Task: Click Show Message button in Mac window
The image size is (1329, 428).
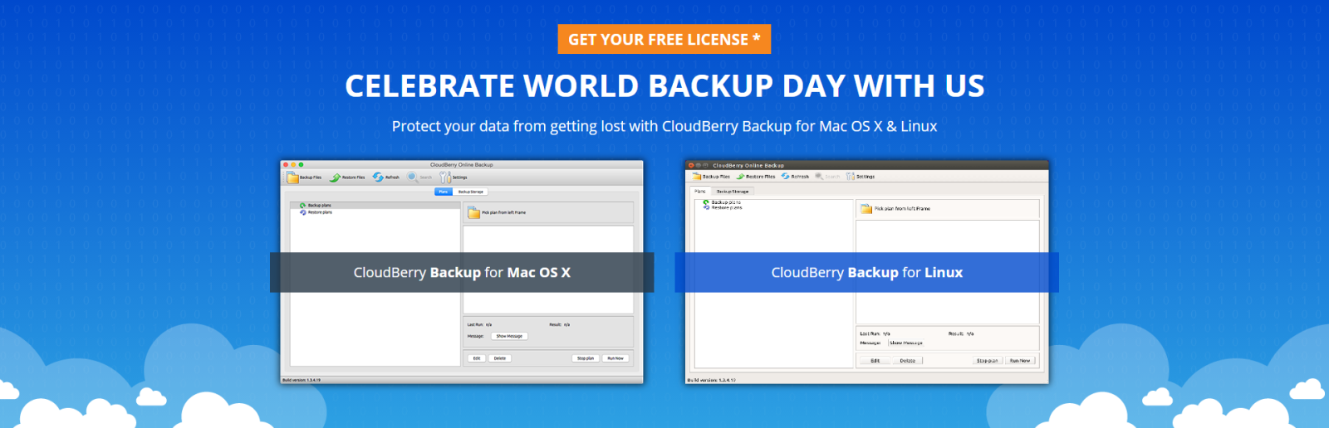Action: [509, 336]
